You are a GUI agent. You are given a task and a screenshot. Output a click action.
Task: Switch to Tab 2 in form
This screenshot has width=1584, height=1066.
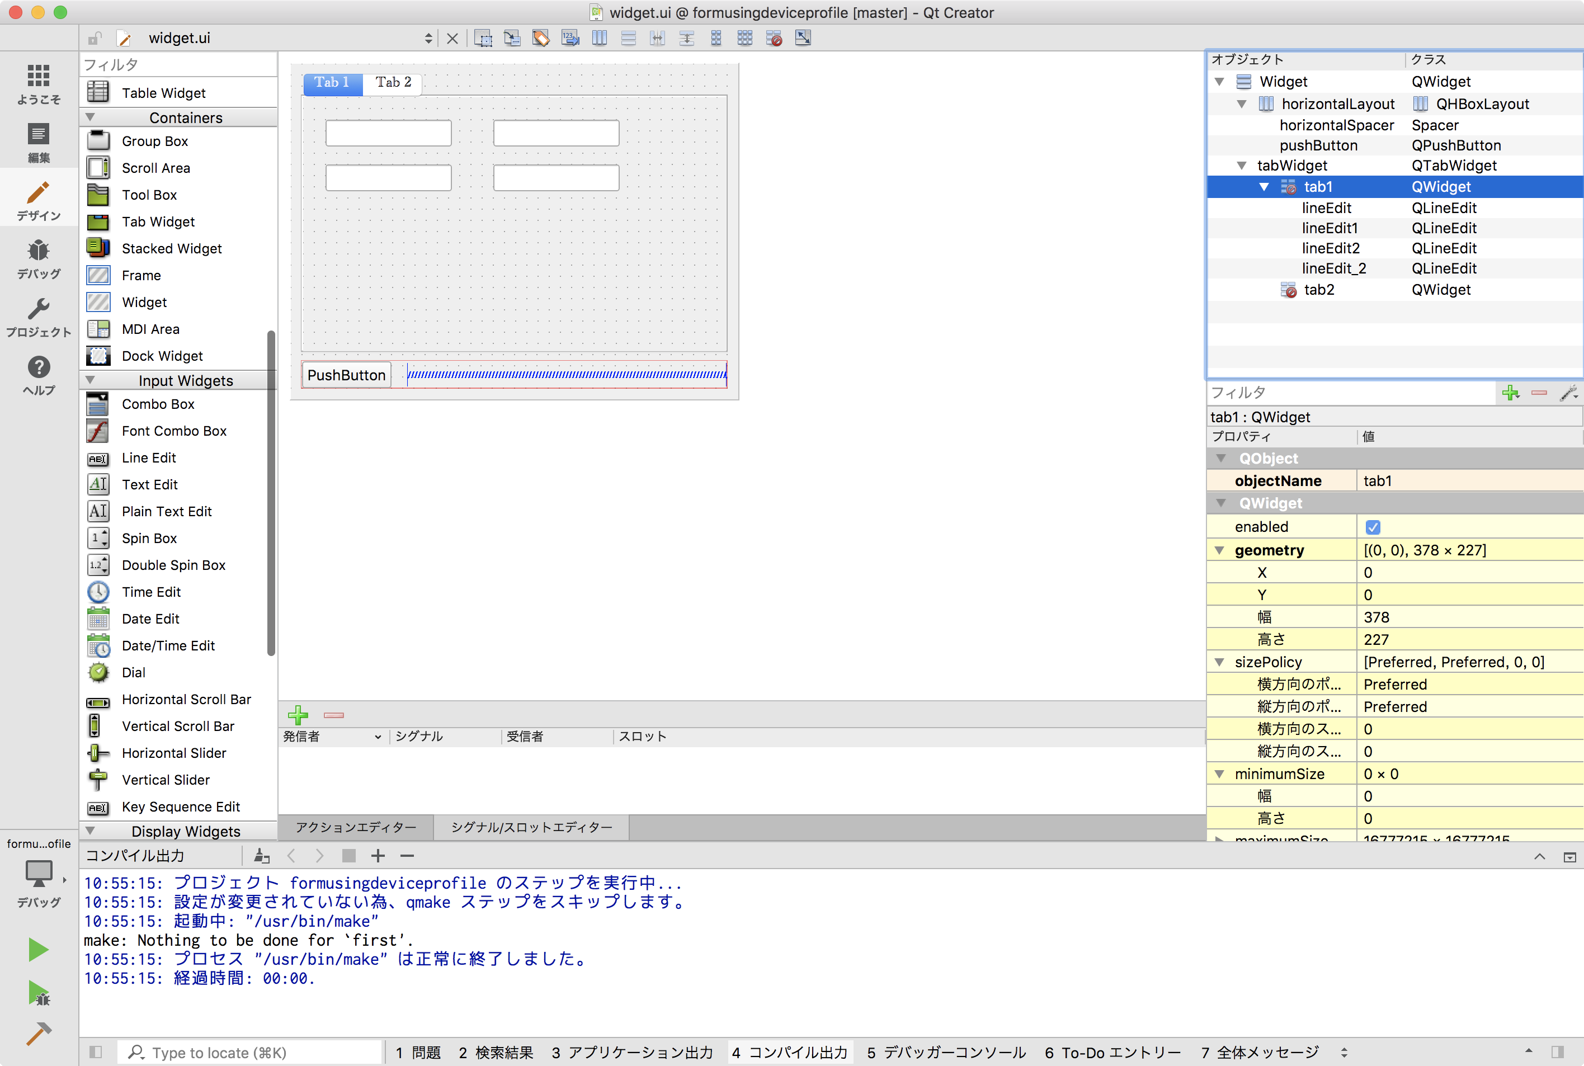pyautogui.click(x=393, y=82)
